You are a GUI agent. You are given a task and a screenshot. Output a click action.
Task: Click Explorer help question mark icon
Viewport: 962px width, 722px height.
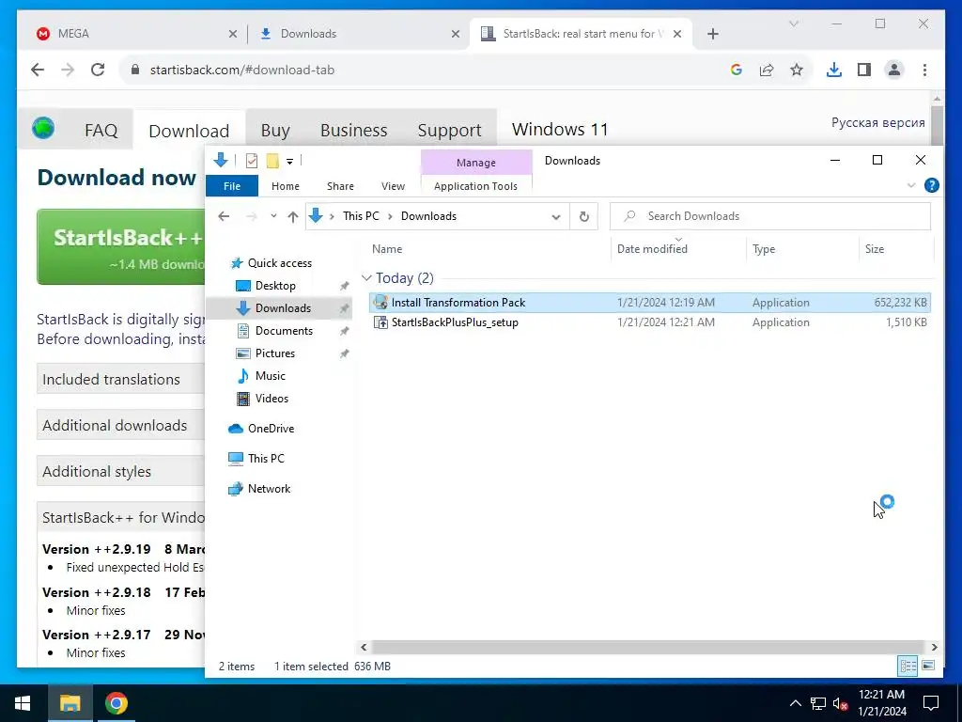coord(931,185)
